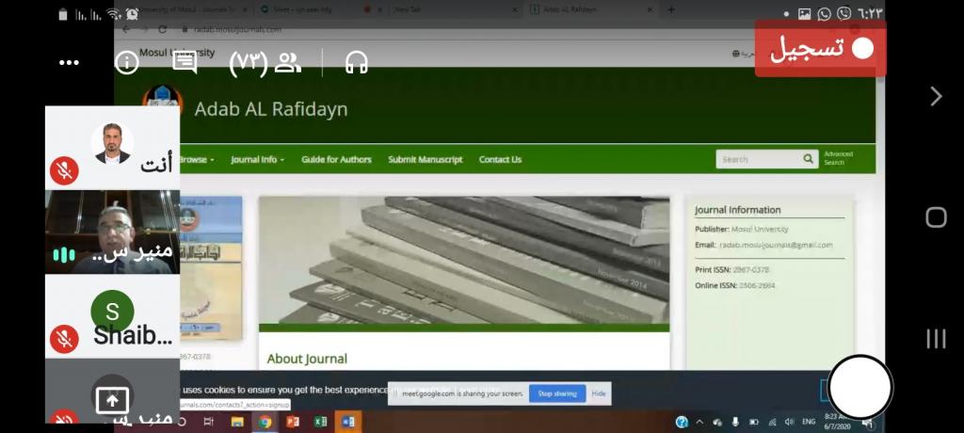Tap the meeting info icon
964x433 pixels.
coord(126,63)
